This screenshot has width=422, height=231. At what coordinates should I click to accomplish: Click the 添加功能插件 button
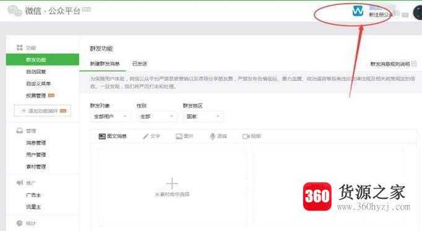(43, 111)
